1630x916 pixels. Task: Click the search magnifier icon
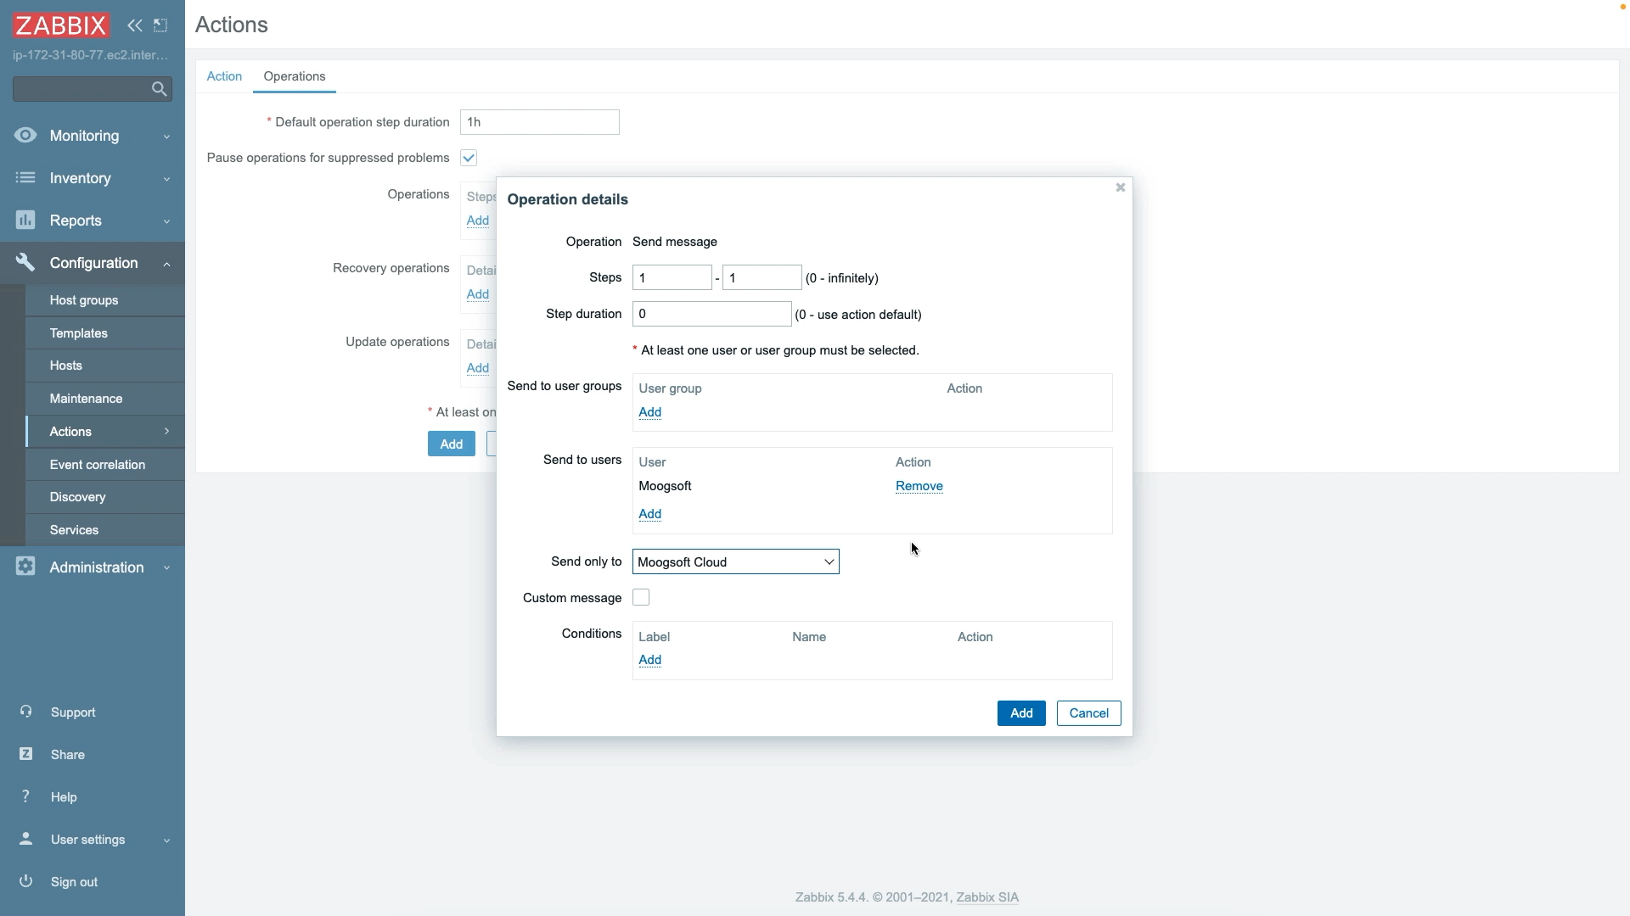(159, 89)
